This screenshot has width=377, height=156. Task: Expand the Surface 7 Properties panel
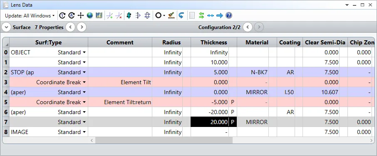(7, 27)
